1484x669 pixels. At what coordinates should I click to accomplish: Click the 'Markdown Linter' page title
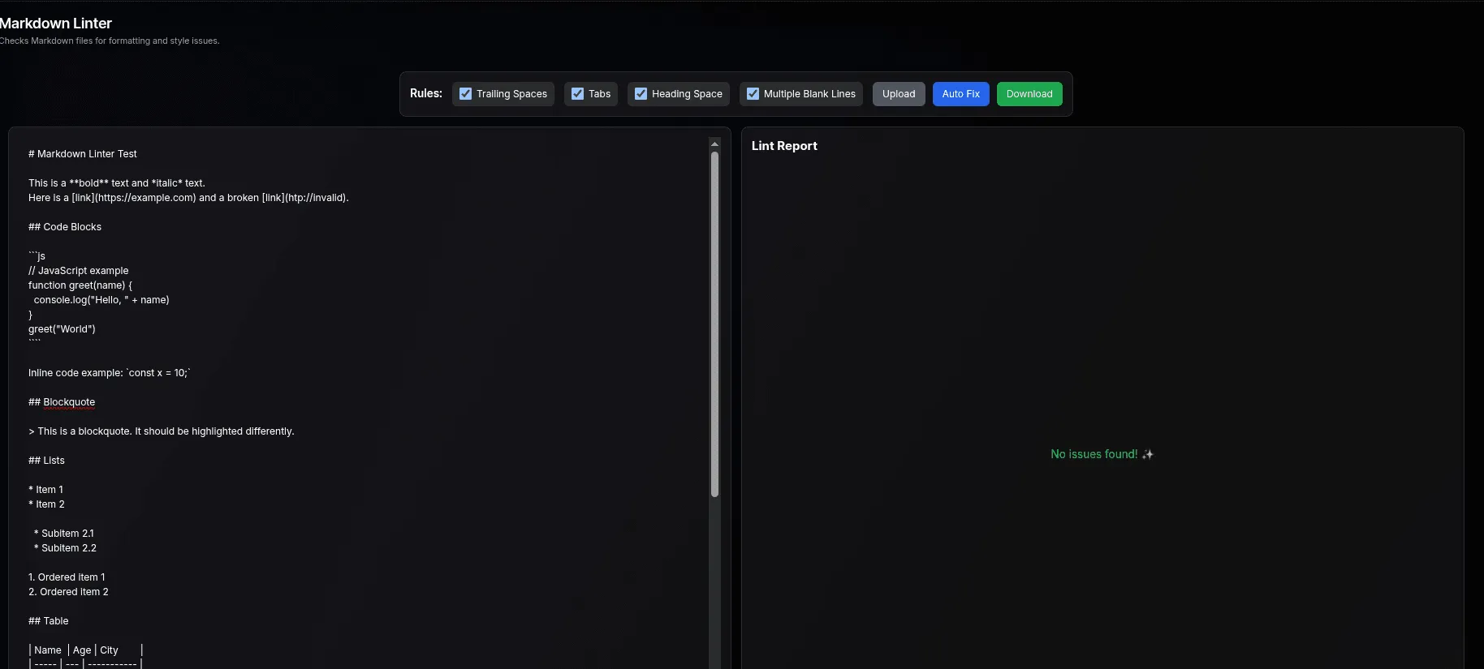click(x=55, y=24)
